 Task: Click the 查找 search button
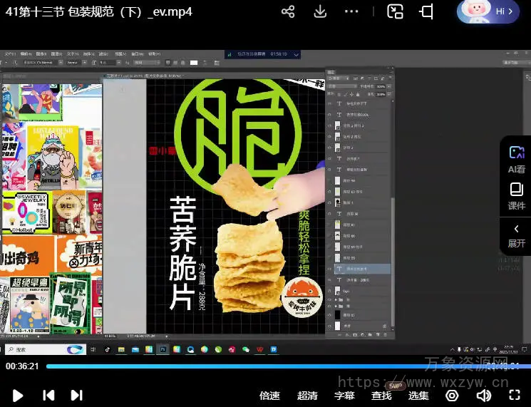click(381, 396)
